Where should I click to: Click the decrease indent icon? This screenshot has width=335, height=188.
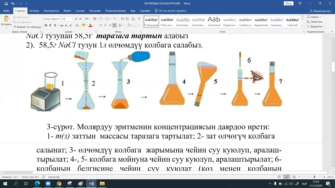[x=122, y=19]
